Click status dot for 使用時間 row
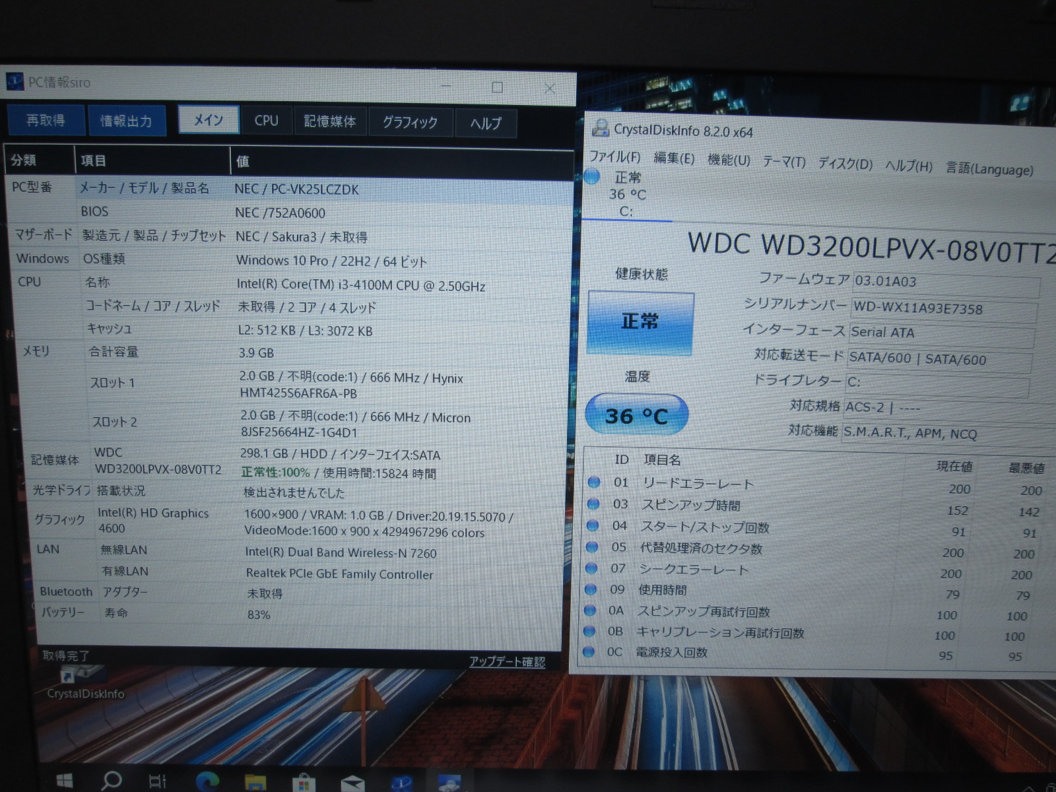The width and height of the screenshot is (1056, 792). click(591, 589)
